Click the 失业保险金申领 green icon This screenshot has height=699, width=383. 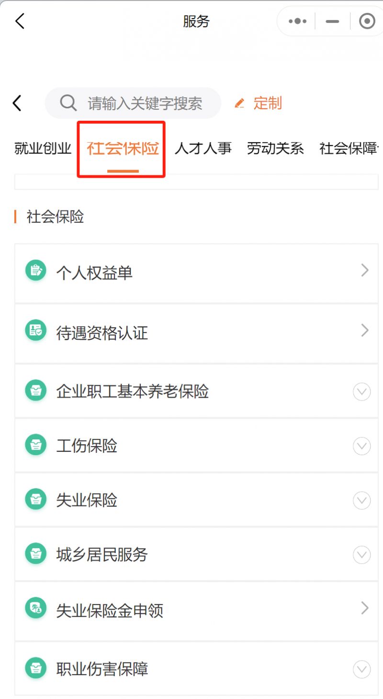coord(36,608)
